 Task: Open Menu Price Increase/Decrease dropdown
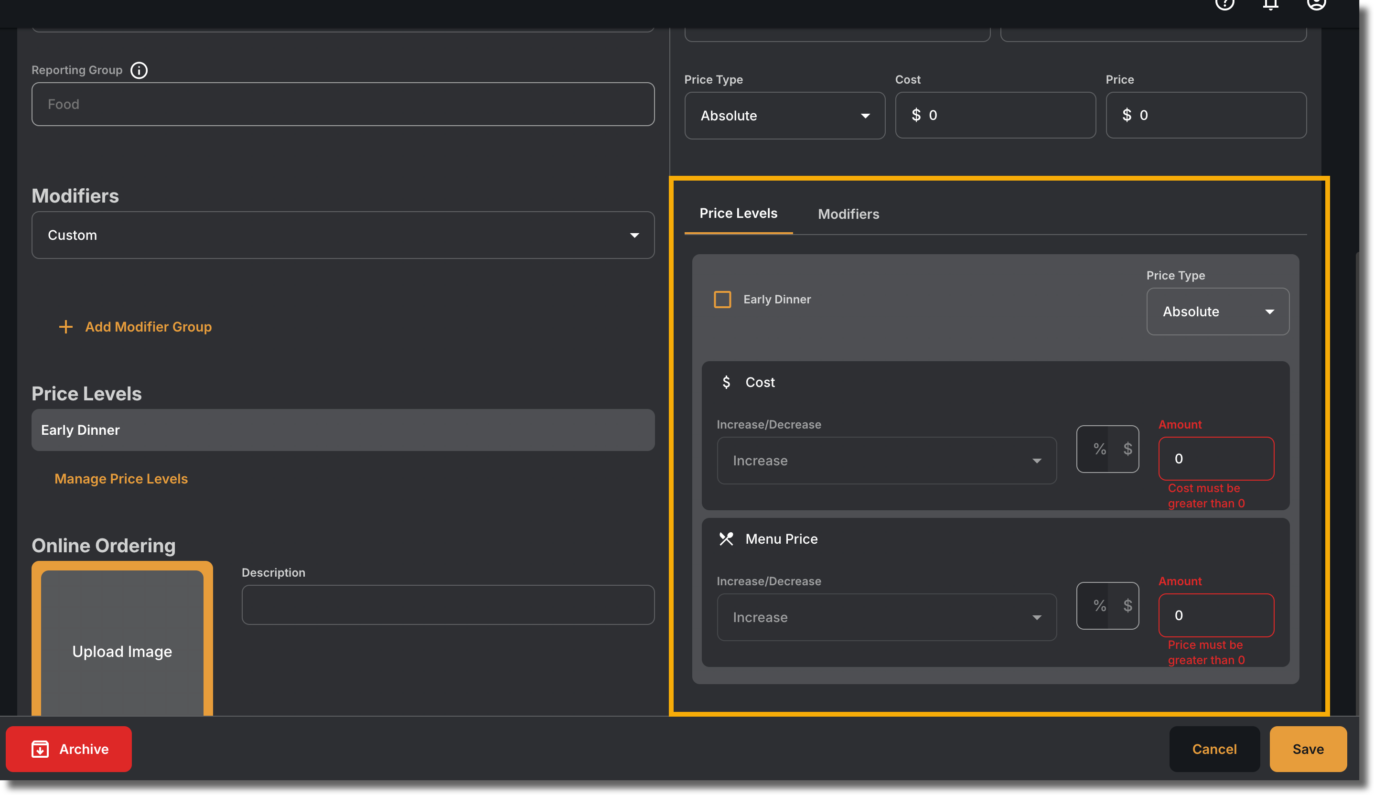click(887, 617)
